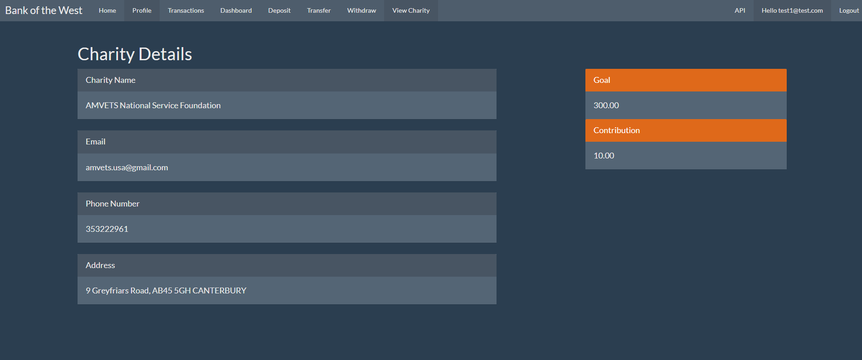Click the orange Goal header

[686, 80]
